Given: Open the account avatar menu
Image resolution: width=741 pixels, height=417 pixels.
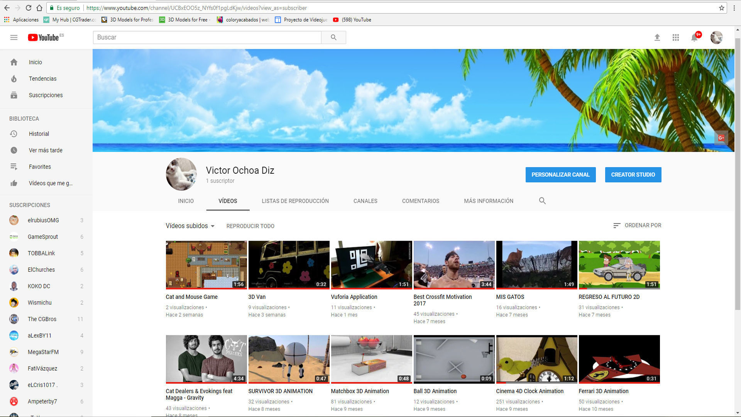Looking at the screenshot, I should (716, 37).
